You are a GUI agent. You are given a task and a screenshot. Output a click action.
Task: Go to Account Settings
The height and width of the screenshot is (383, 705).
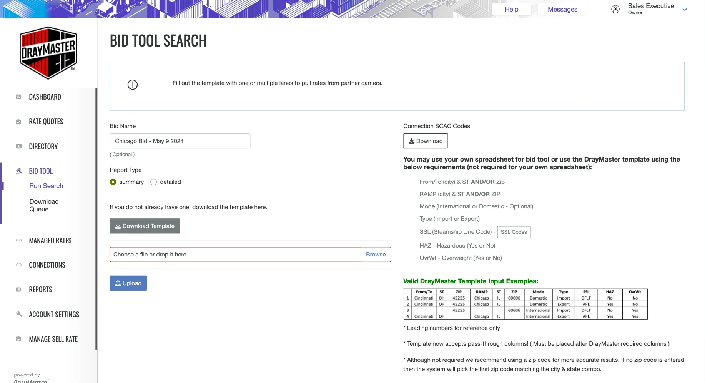pos(54,315)
